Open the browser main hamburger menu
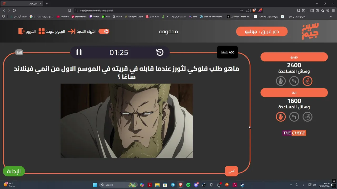 [333, 10]
